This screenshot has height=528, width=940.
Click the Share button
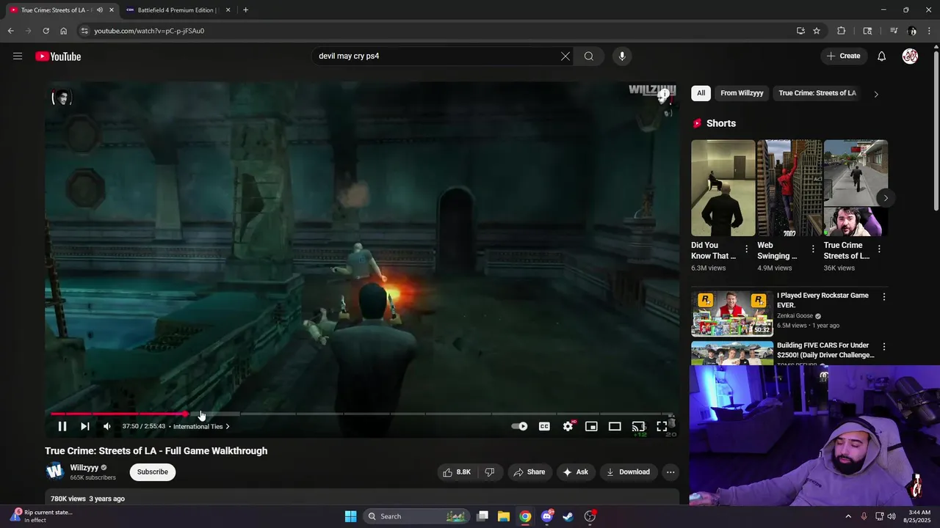click(x=529, y=472)
